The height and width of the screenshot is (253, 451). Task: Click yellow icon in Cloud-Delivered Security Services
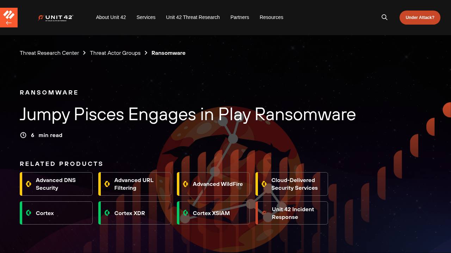[264, 184]
